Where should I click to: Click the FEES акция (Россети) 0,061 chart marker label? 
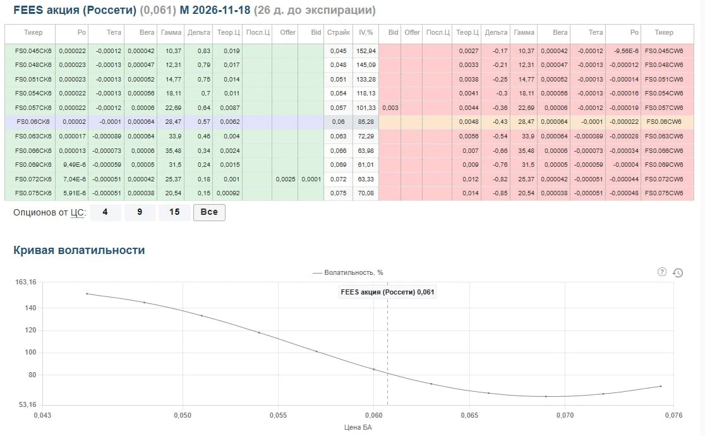(x=387, y=292)
